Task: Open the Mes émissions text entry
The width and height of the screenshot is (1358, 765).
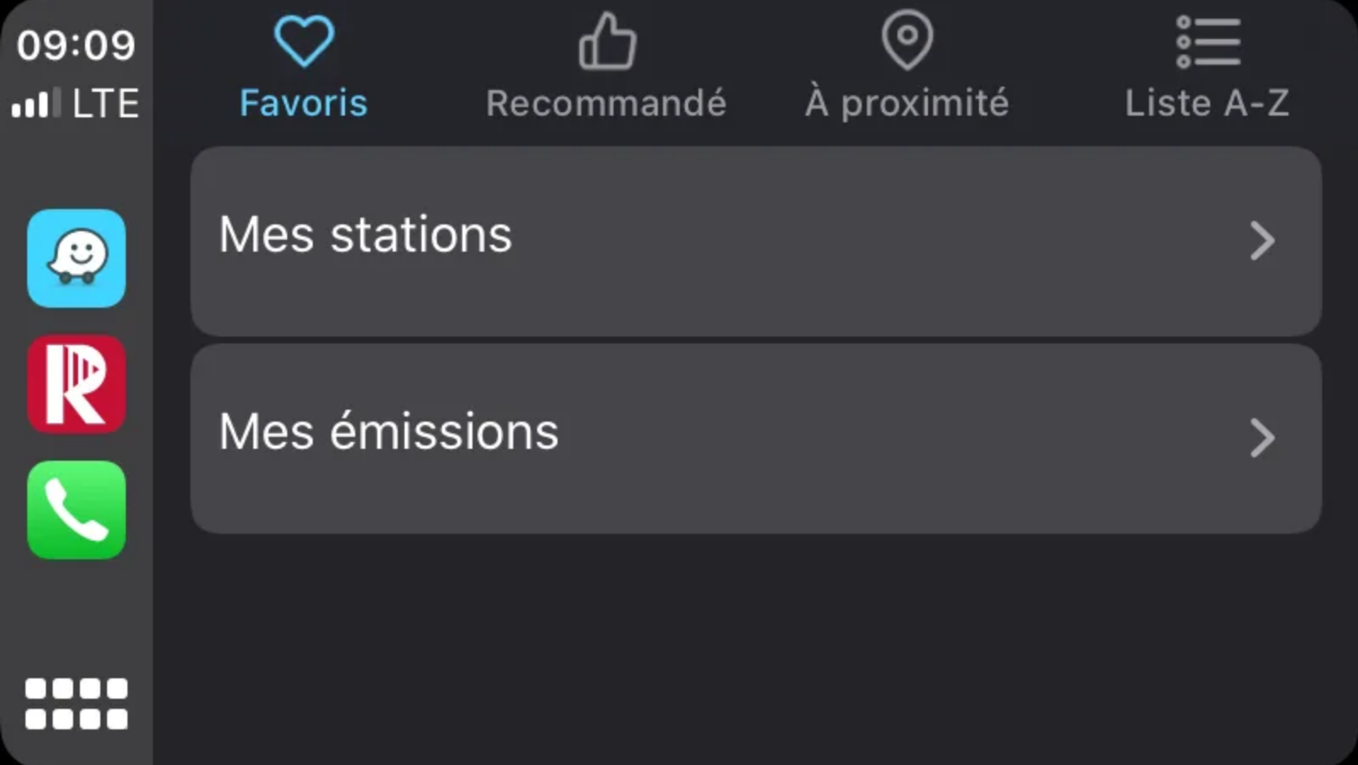Action: [388, 432]
